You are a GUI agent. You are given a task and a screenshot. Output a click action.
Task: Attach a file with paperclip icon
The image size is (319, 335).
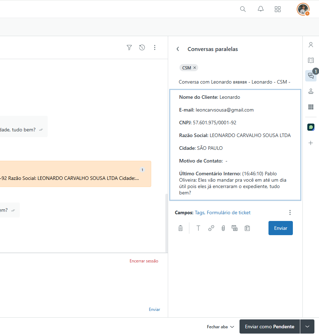pyautogui.click(x=223, y=228)
